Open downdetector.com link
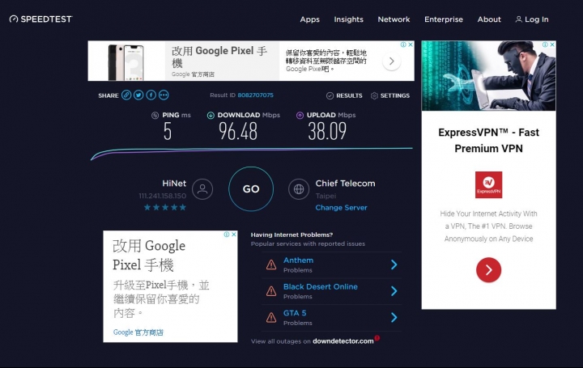 tap(343, 341)
